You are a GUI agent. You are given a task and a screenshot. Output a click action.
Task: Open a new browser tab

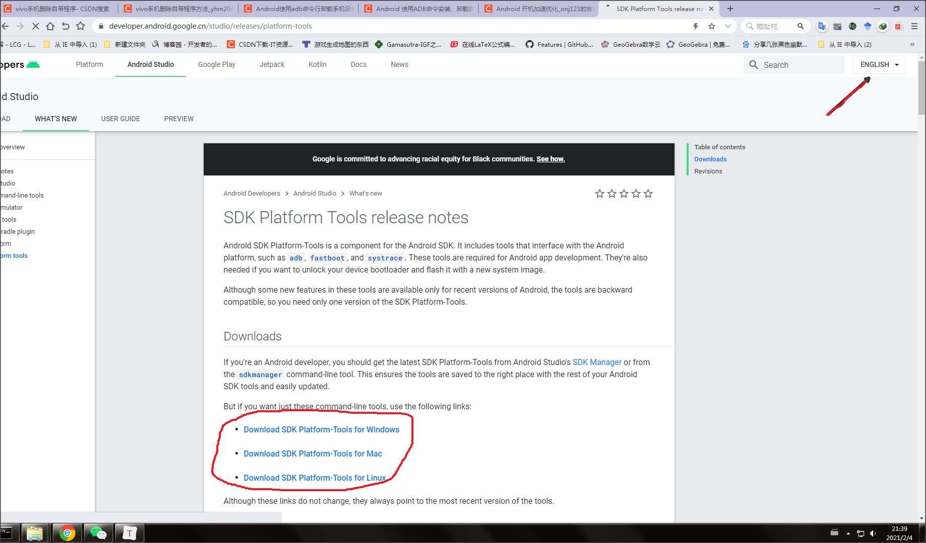click(730, 9)
